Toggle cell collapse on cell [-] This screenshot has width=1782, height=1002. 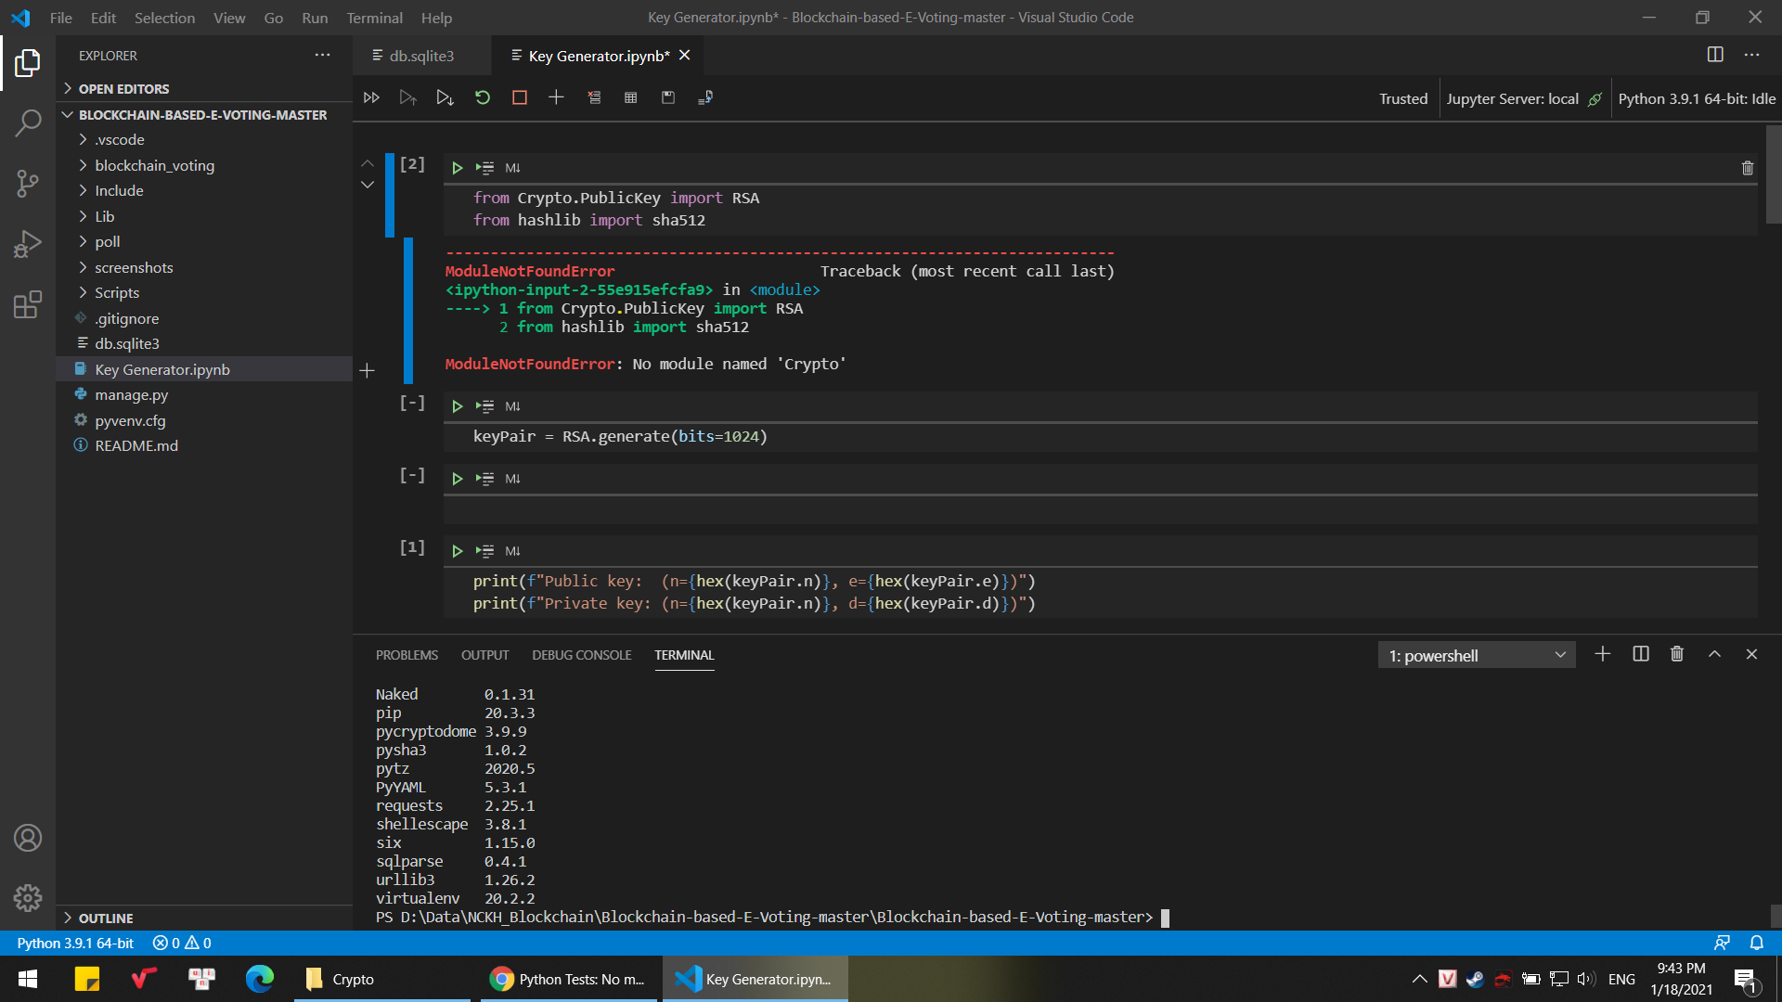[x=412, y=404]
